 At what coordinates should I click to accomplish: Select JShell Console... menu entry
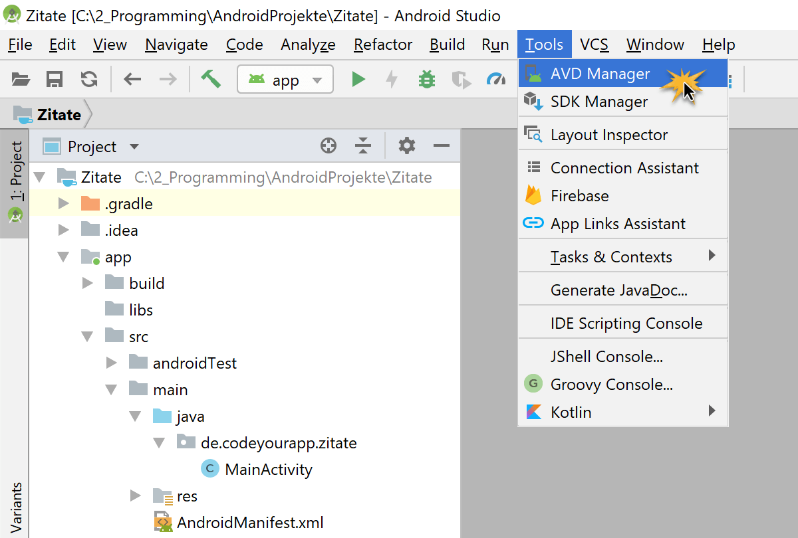tap(623, 357)
